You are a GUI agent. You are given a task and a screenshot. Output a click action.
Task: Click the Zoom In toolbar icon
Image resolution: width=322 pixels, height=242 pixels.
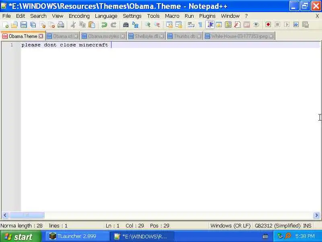point(148,25)
